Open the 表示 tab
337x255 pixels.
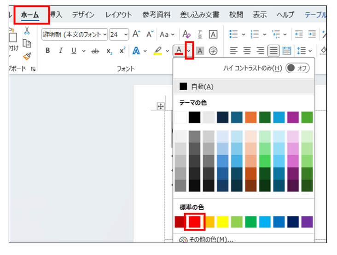point(260,15)
